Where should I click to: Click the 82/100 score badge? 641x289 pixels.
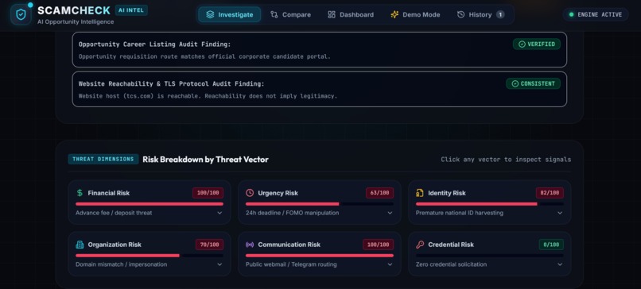pos(550,193)
